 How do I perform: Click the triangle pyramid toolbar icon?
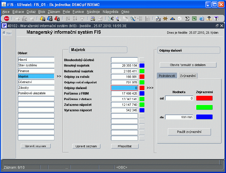tap(172, 18)
